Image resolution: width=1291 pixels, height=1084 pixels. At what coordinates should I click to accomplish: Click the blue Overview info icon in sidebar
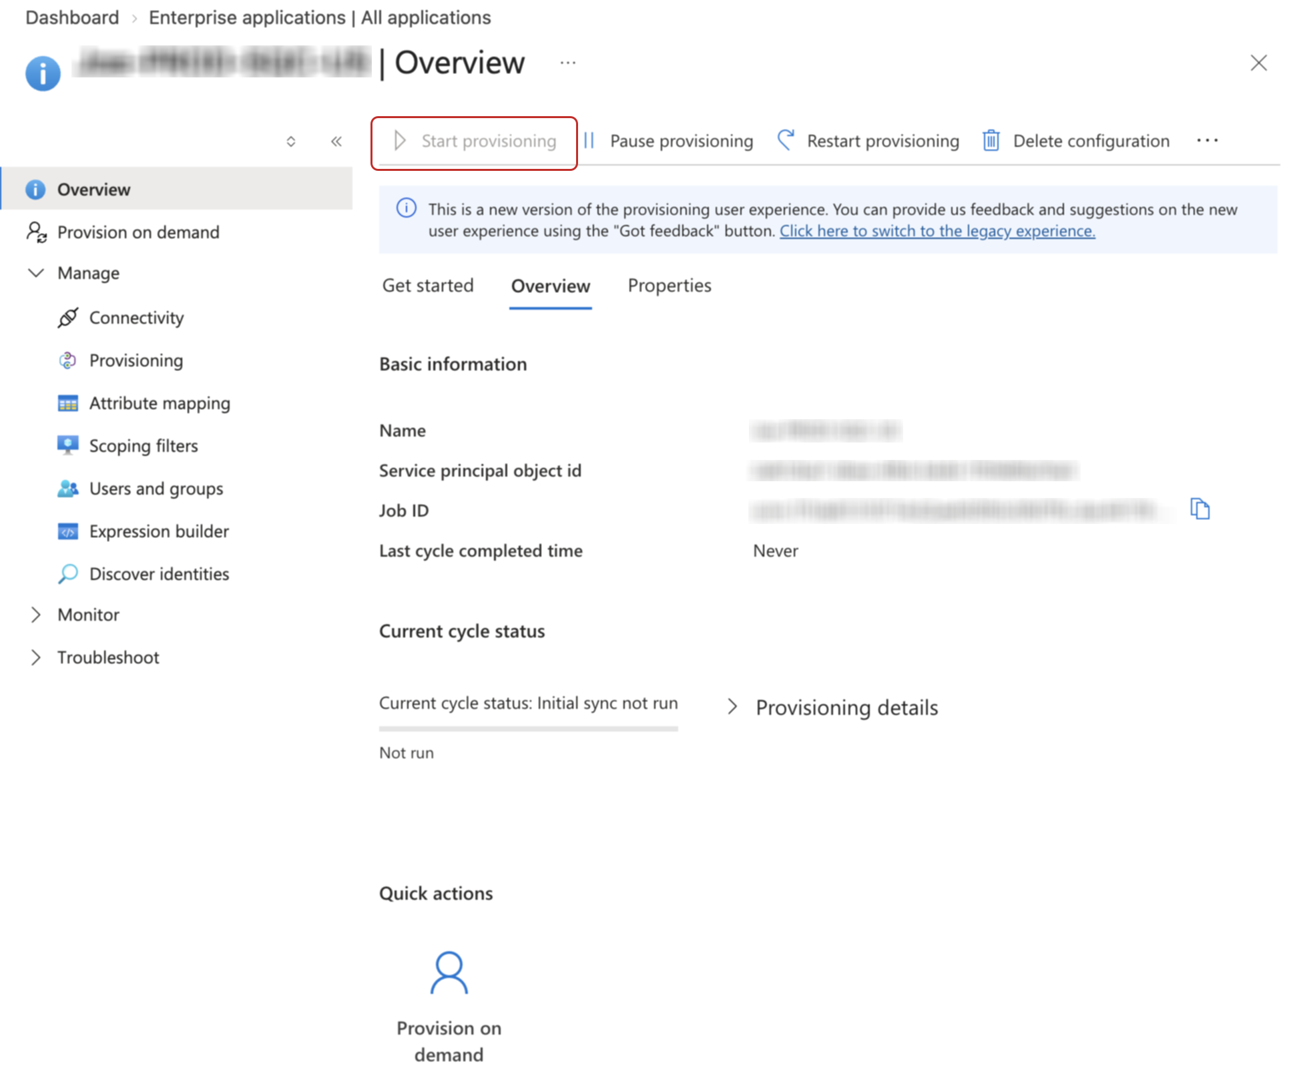35,190
